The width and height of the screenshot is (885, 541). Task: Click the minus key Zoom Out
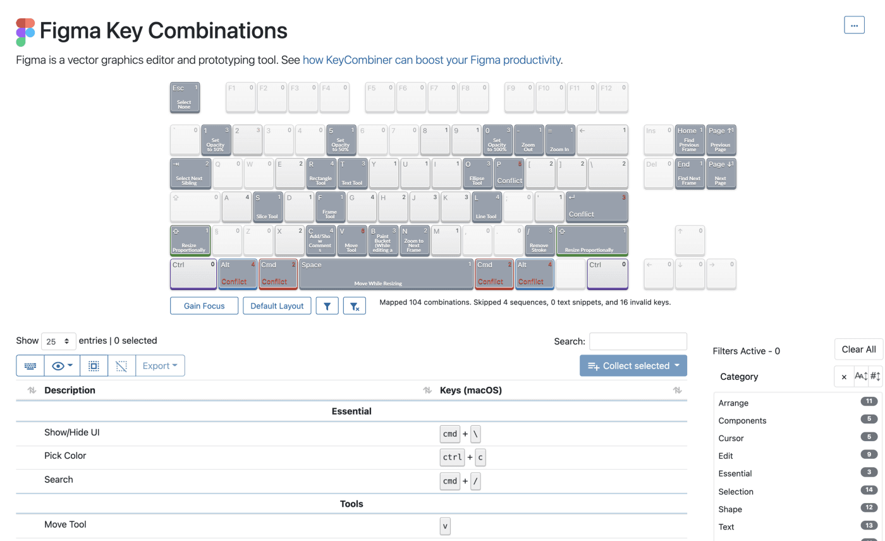coord(529,140)
